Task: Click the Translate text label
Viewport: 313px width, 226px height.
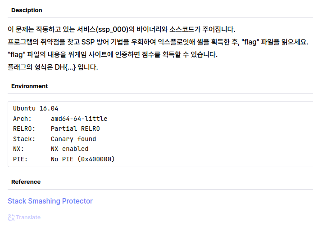Action: [x=28, y=217]
